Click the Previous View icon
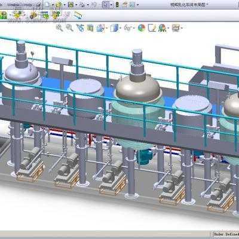 coord(80,27)
